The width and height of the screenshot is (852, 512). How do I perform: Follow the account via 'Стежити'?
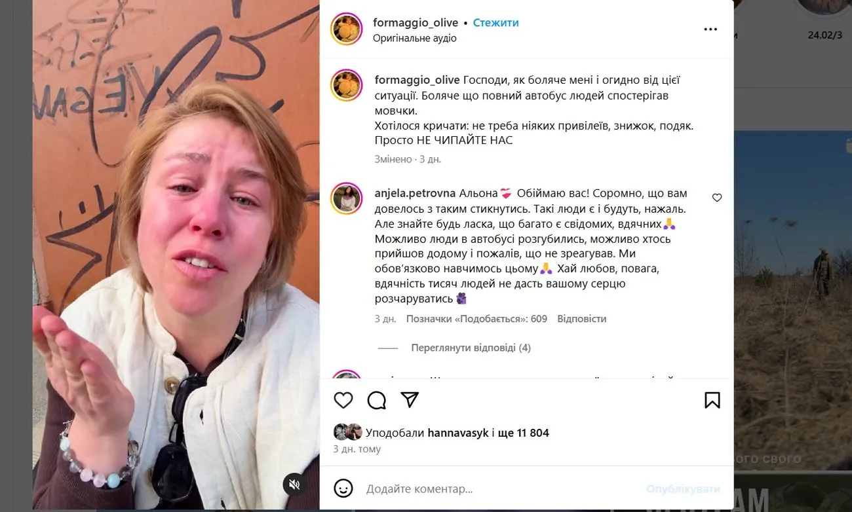[x=495, y=23]
